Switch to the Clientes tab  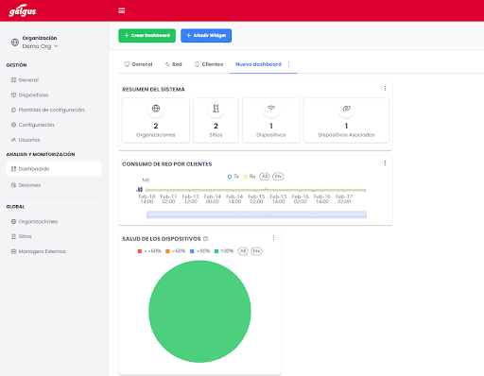click(209, 64)
